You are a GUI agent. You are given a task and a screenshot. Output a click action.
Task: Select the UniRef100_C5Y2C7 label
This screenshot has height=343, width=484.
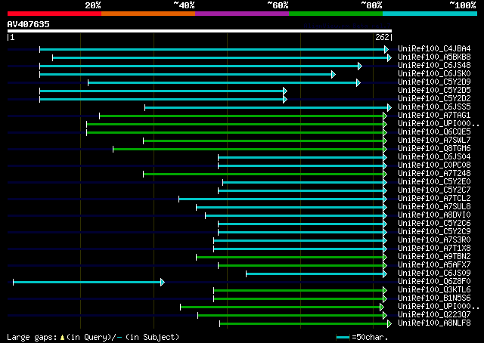coord(434,190)
